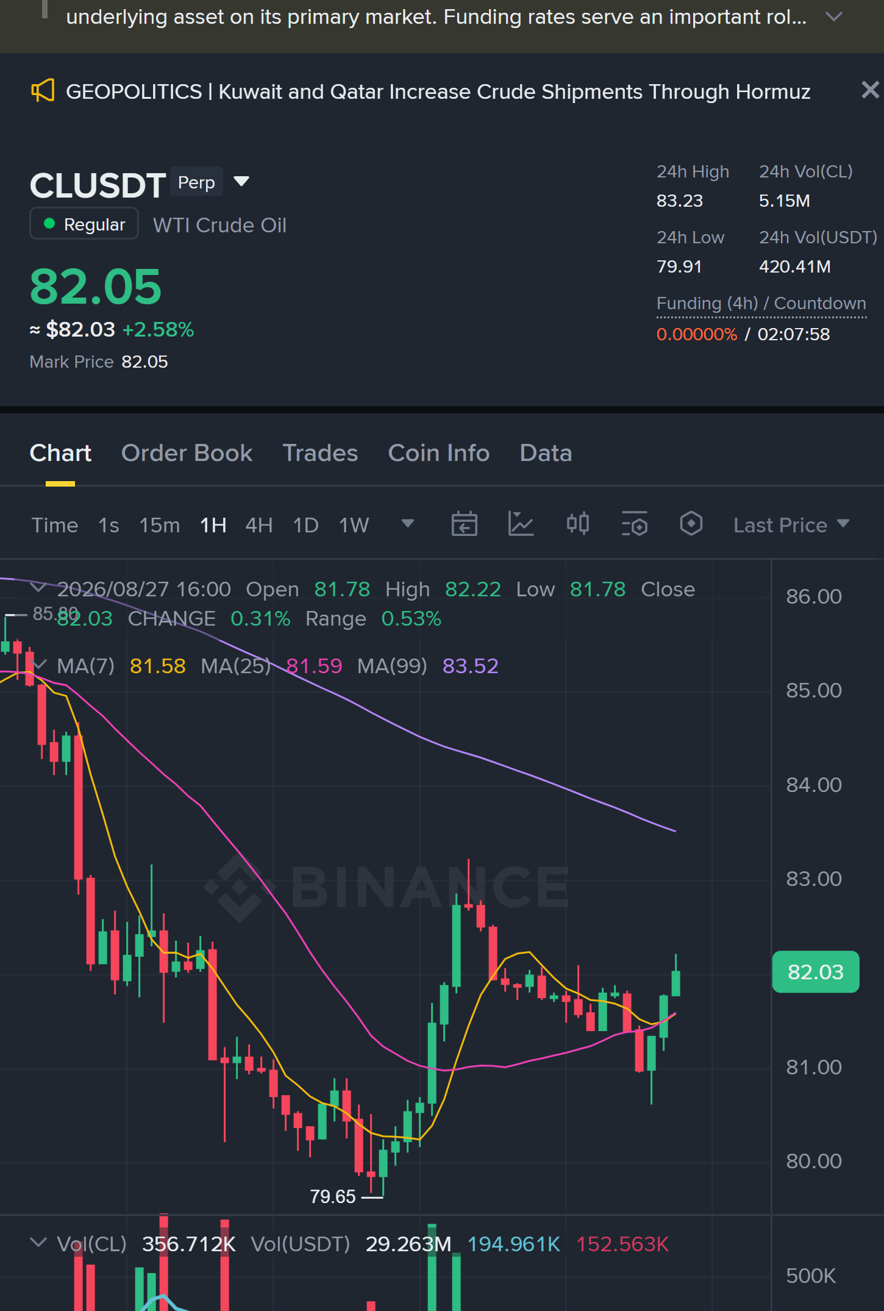Screen dimensions: 884x1311
Task: Click the 194.961K volume average value
Action: click(514, 1244)
